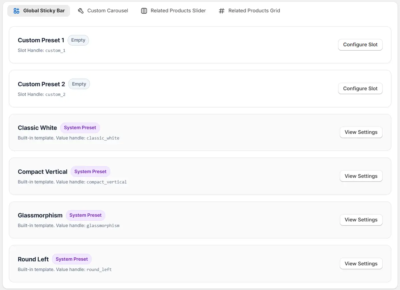This screenshot has height=290, width=400.
Task: Click the Glassmorphism preset name
Action: pos(40,215)
